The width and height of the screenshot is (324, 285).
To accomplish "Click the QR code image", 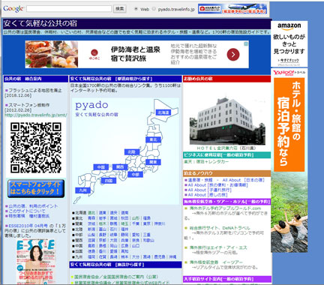I will pos(36,148).
